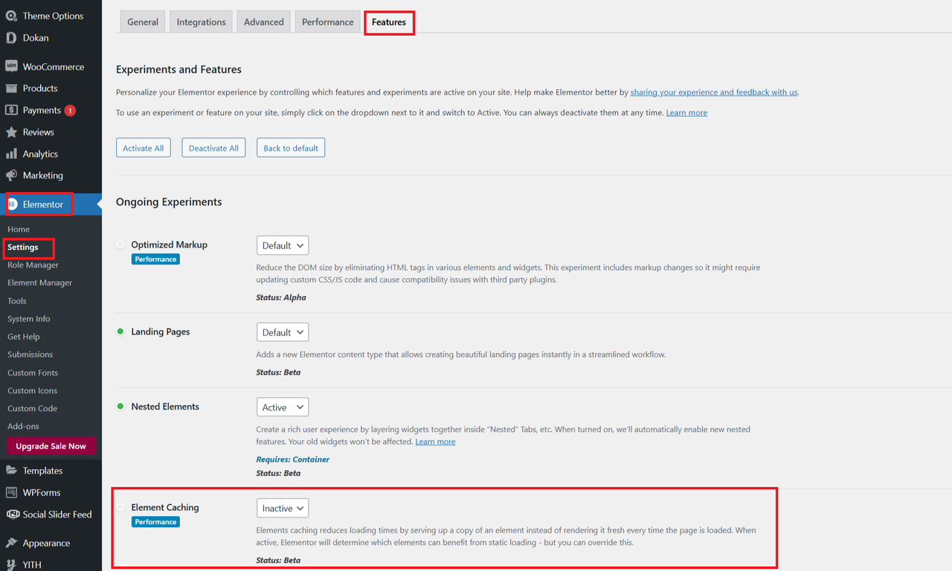Click the Deactivate All button

pyautogui.click(x=213, y=148)
